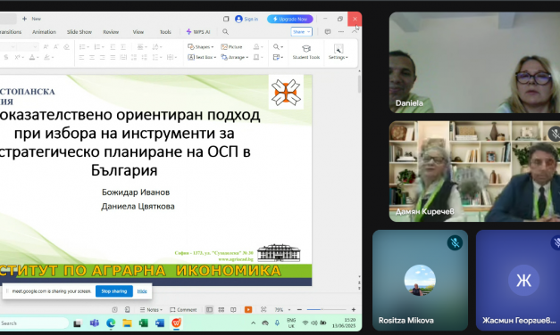The width and height of the screenshot is (560, 335).
Task: Click the Windows Search box
Action: (34, 323)
